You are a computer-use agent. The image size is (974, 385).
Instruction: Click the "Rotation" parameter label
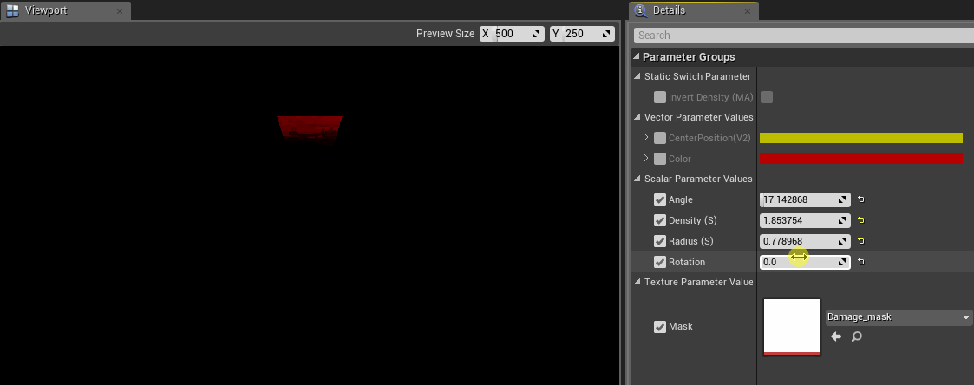pos(686,262)
